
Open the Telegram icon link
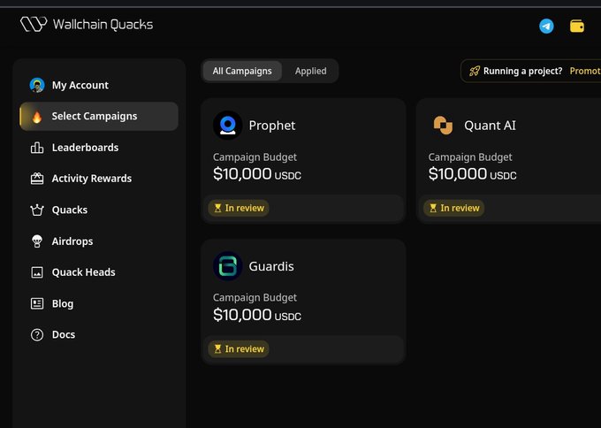coord(546,26)
